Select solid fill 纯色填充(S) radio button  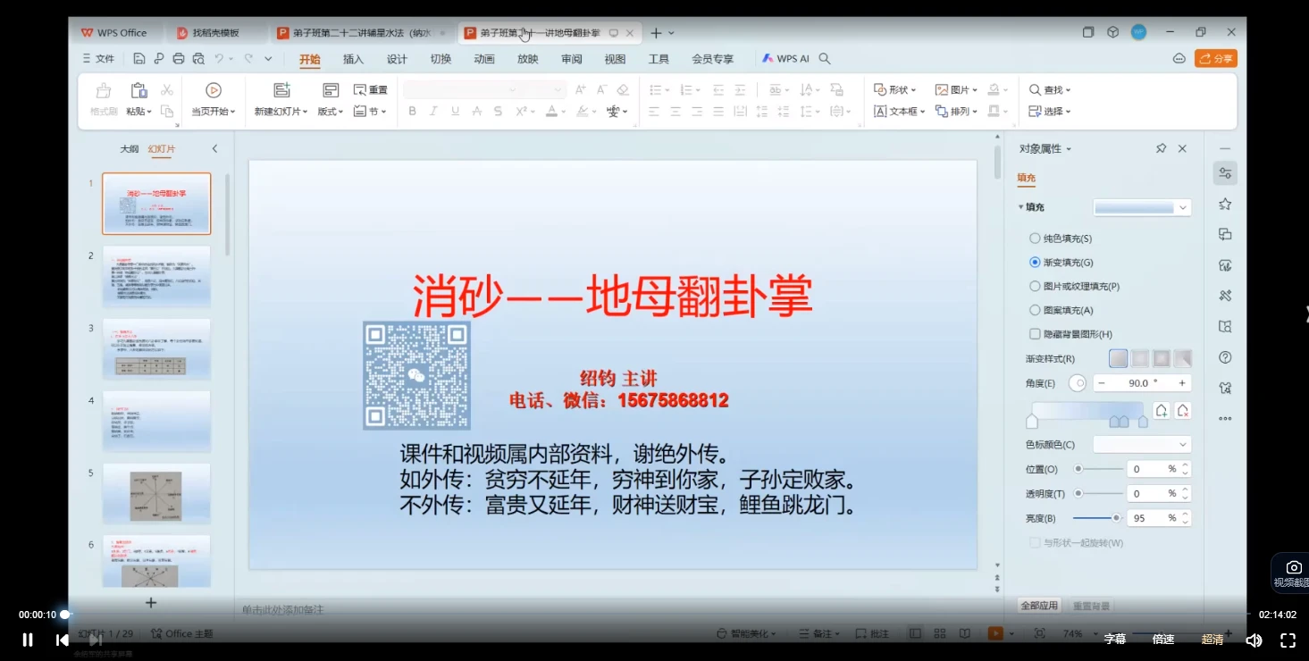point(1035,238)
